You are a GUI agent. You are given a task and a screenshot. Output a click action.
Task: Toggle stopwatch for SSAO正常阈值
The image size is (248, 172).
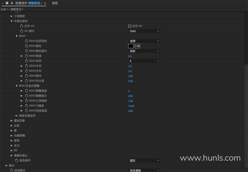tap(27, 101)
